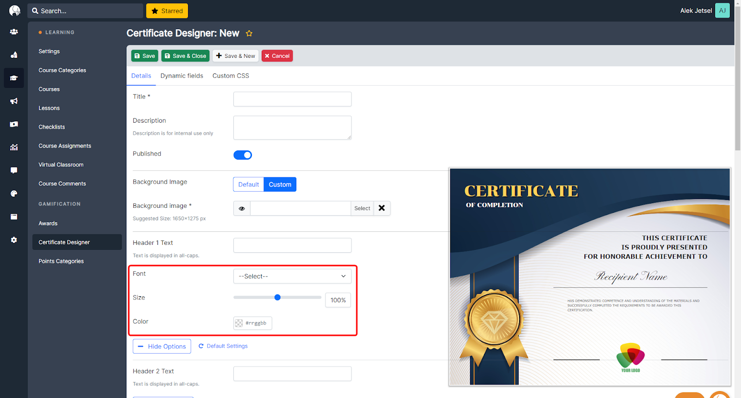Viewport: 741px width, 398px height.
Task: Open Lessons menu item
Action: (x=49, y=108)
